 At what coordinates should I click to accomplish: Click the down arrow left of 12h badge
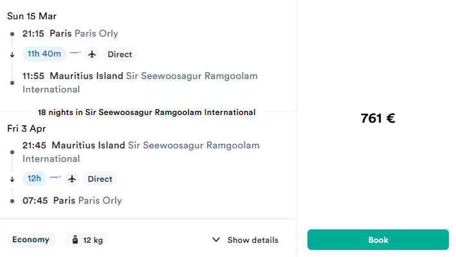(12, 179)
